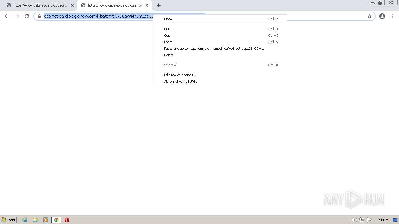Open Chrome's three-dot menu
This screenshot has width=399, height=224.
[392, 16]
